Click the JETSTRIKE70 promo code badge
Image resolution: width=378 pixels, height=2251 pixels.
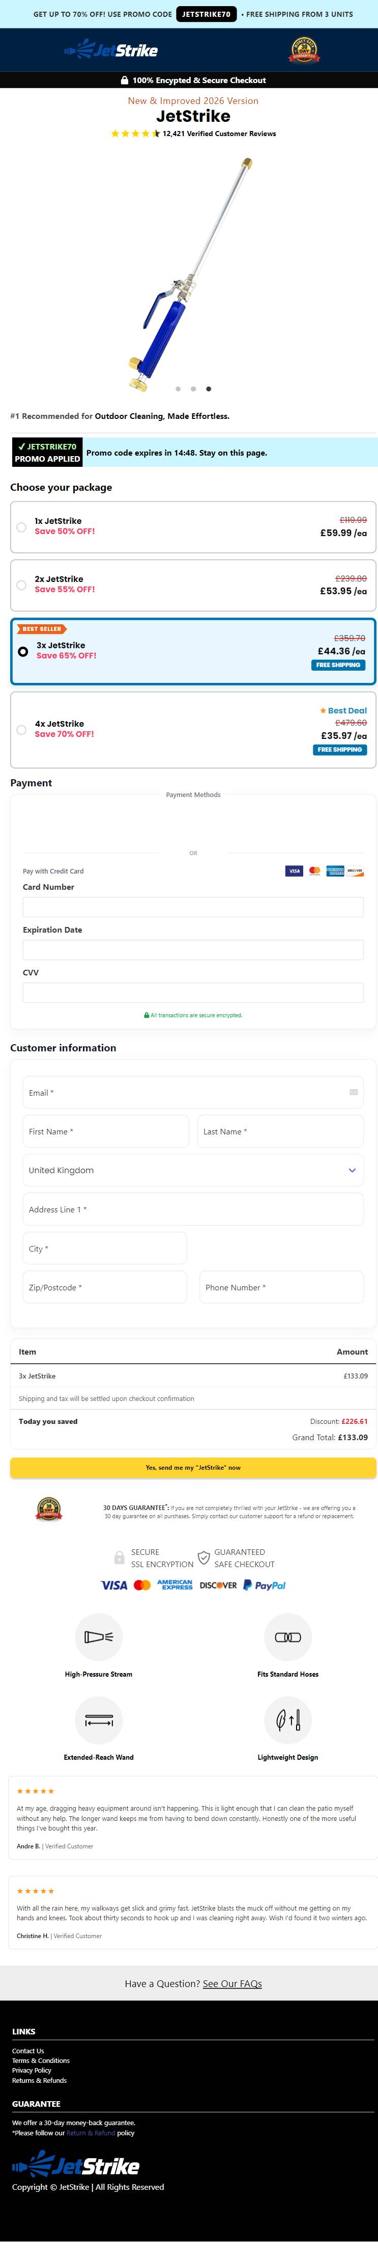pyautogui.click(x=206, y=14)
